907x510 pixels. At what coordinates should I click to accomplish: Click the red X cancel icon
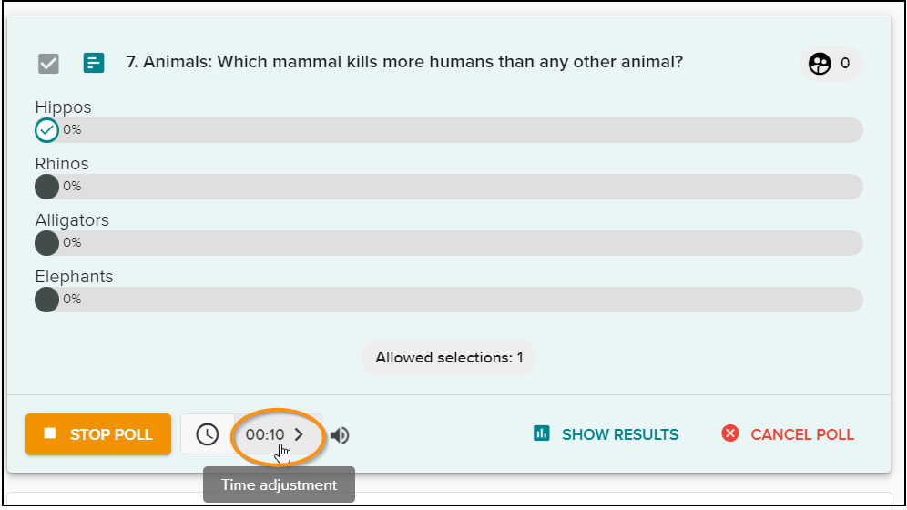tap(730, 433)
